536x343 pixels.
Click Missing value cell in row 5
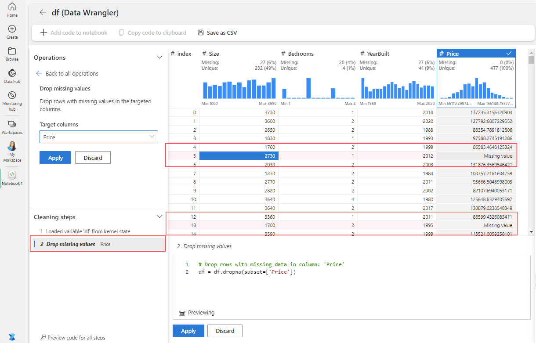(476, 156)
